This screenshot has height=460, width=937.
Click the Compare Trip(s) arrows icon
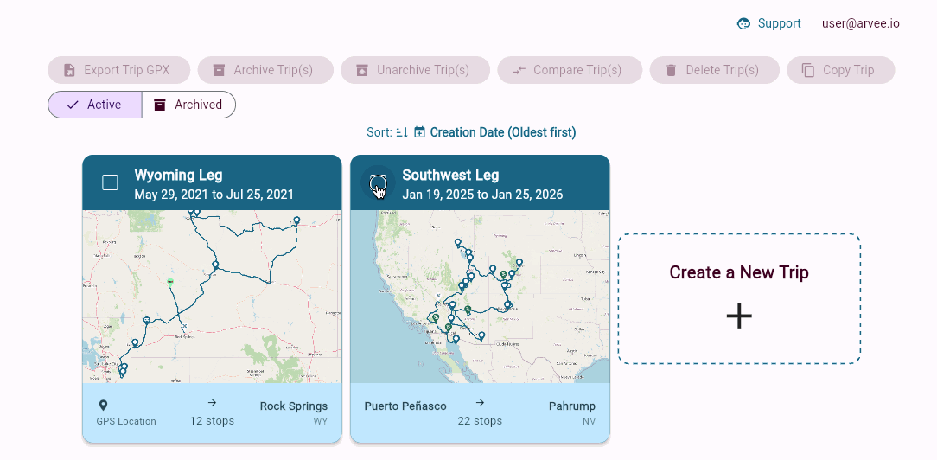pos(519,71)
